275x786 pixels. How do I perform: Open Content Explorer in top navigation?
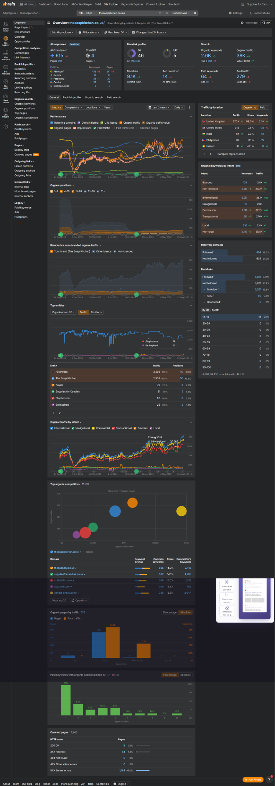tap(156, 4)
